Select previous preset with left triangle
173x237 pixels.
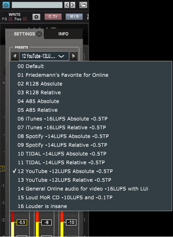tap(15, 56)
